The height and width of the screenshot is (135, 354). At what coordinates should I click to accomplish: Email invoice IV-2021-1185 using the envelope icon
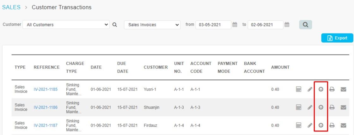[343, 89]
